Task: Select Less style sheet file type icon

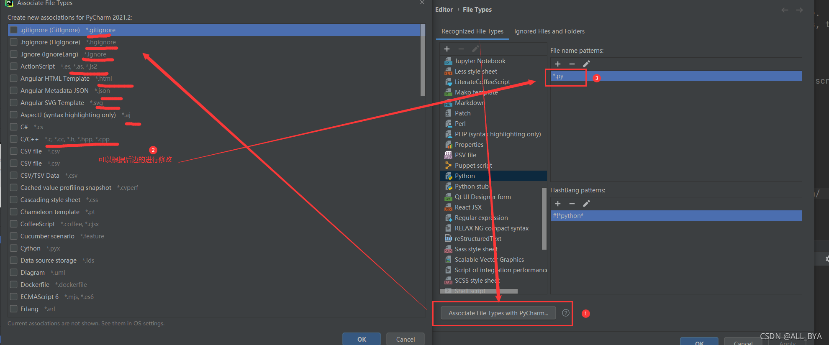Action: (448, 72)
